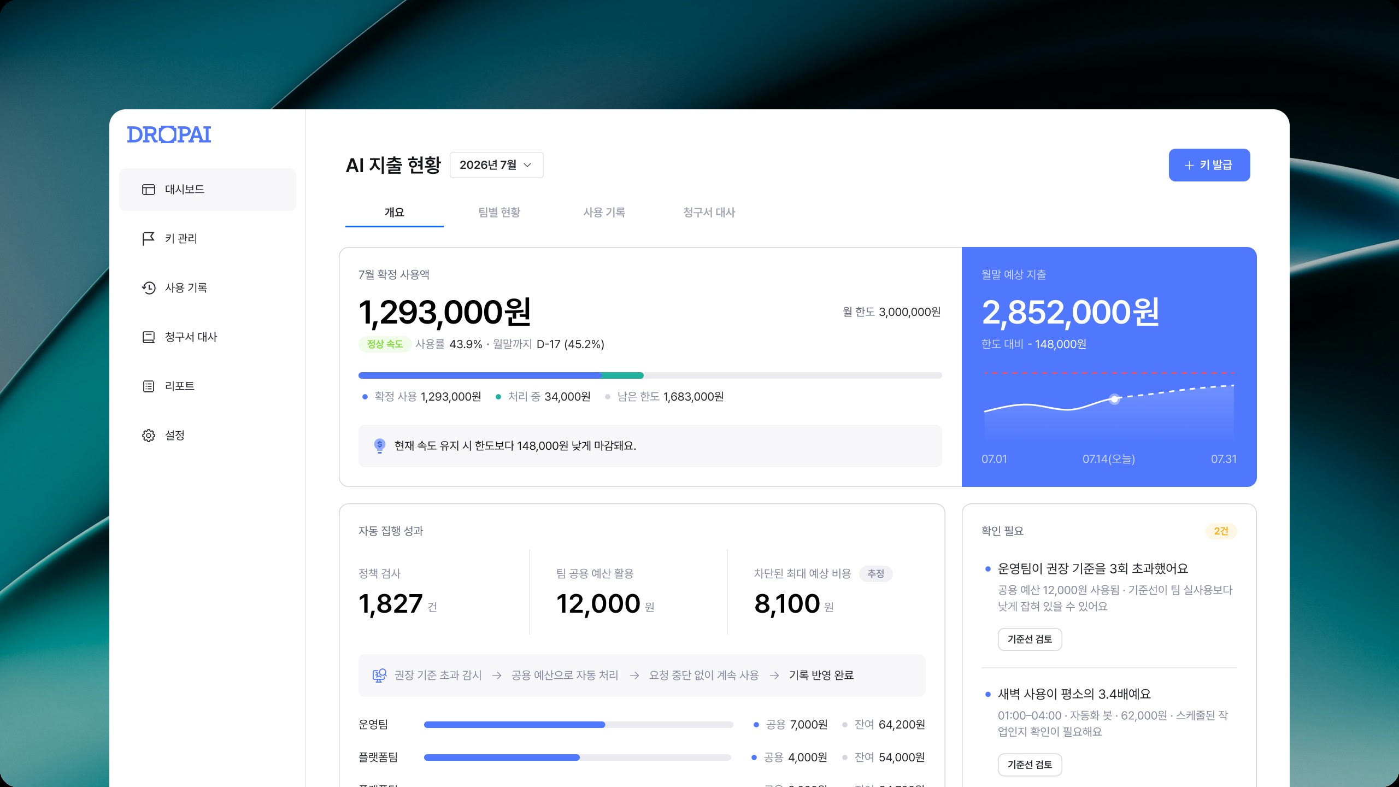Click the 사용률 43.9% text

click(x=449, y=344)
